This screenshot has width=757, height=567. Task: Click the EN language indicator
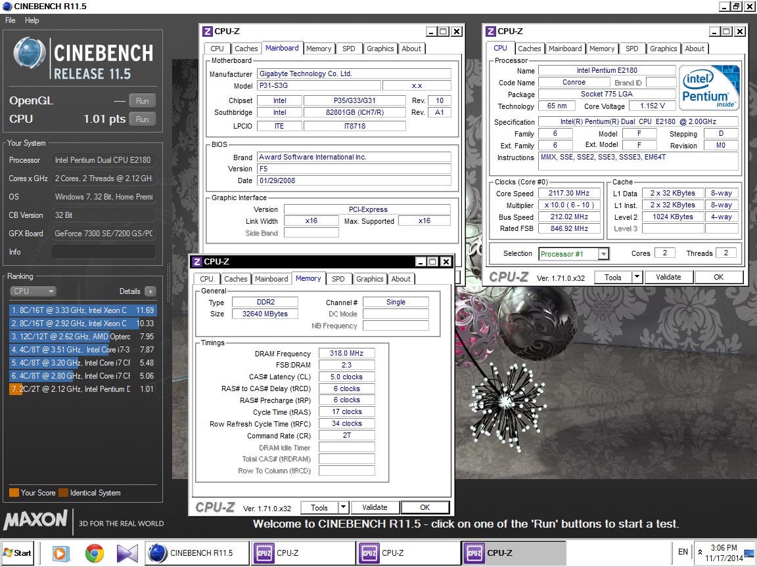coord(683,551)
